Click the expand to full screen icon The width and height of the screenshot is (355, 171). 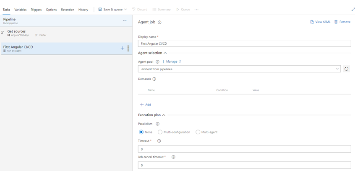tap(353, 9)
